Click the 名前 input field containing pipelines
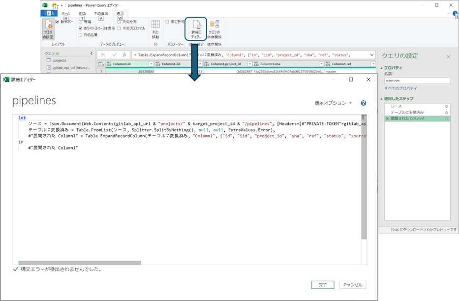The width and height of the screenshot is (459, 301). click(417, 81)
